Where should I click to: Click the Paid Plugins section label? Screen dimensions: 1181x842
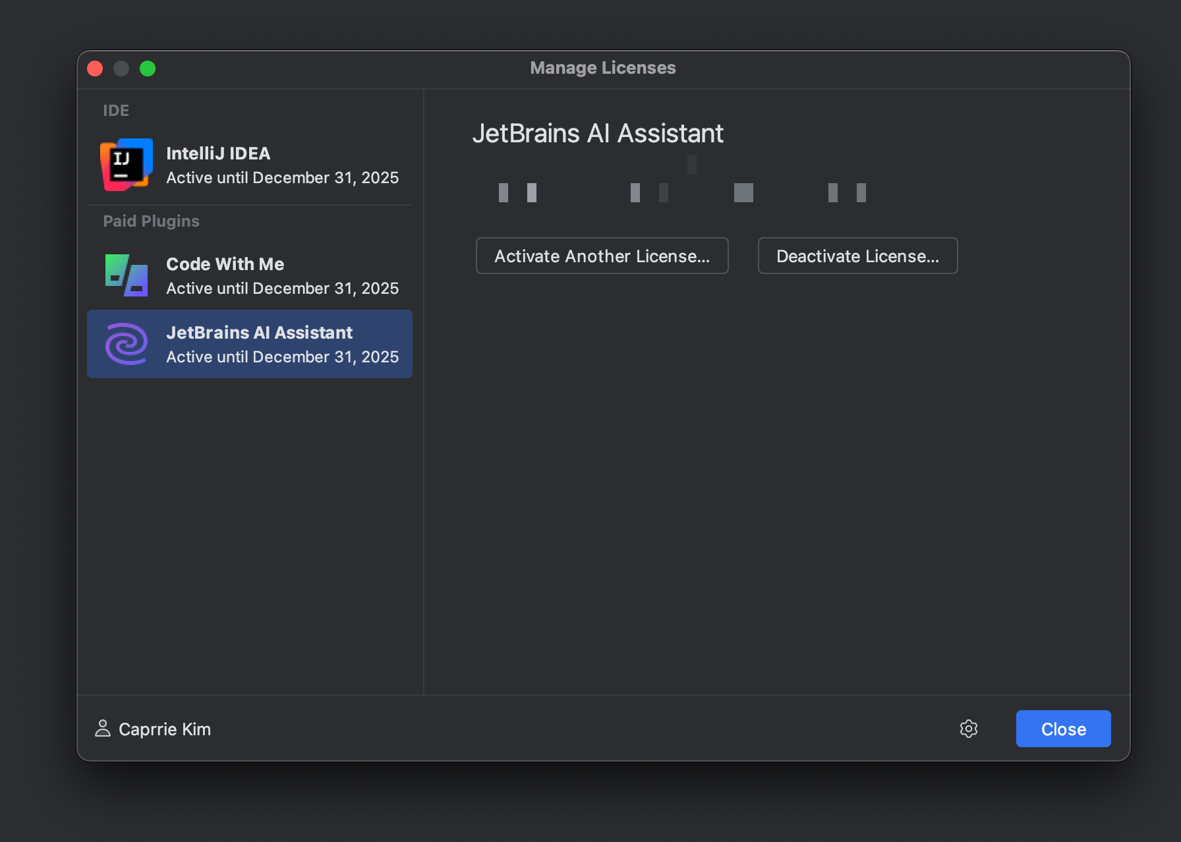pyautogui.click(x=151, y=221)
